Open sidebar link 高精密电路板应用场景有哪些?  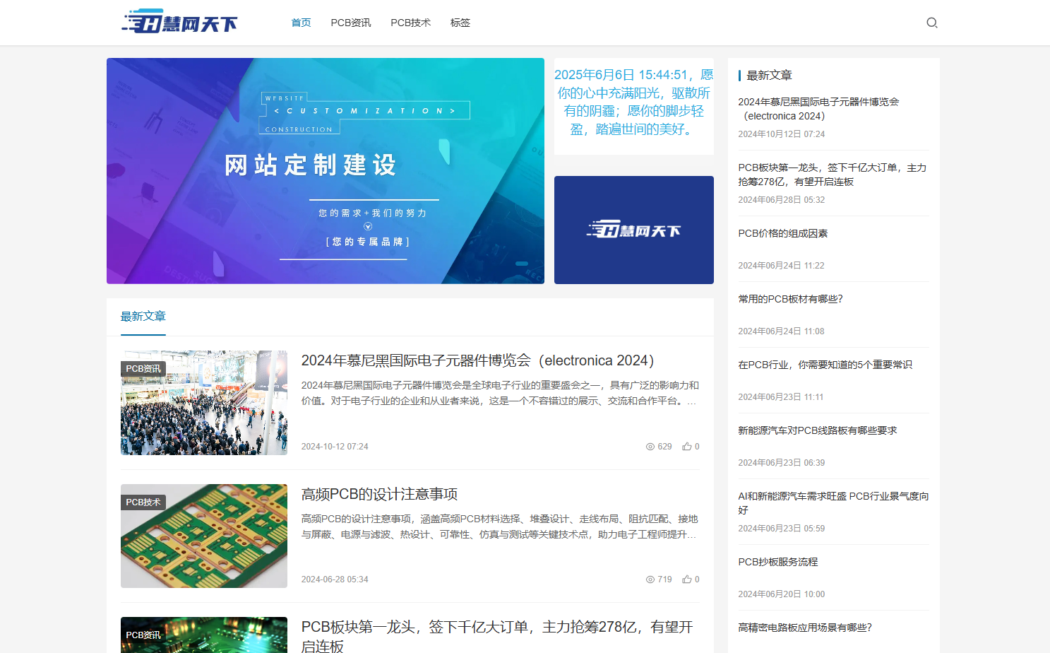coord(805,628)
